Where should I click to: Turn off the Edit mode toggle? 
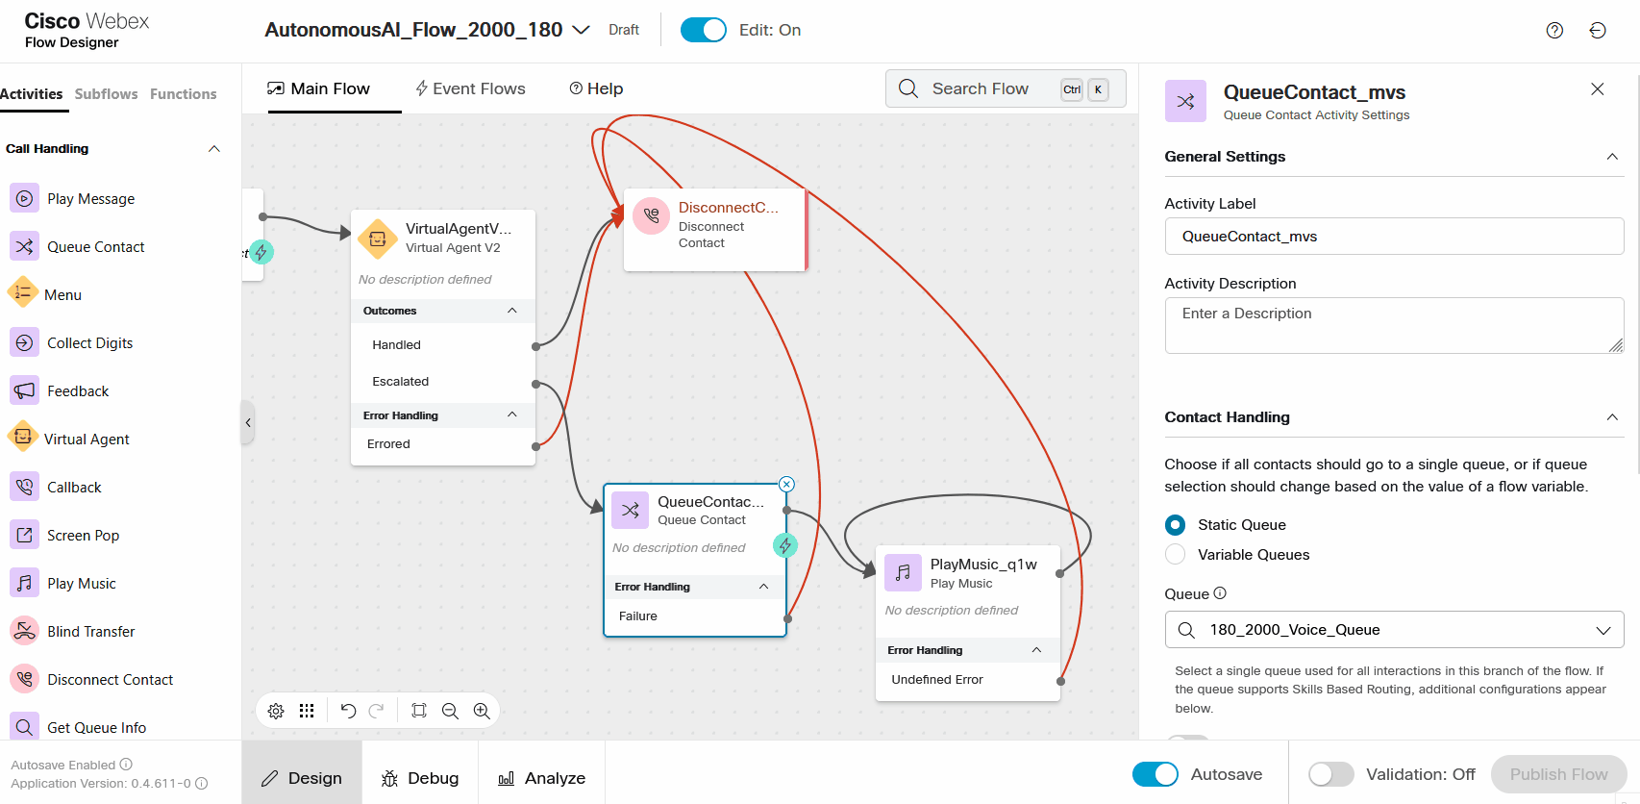coord(704,31)
